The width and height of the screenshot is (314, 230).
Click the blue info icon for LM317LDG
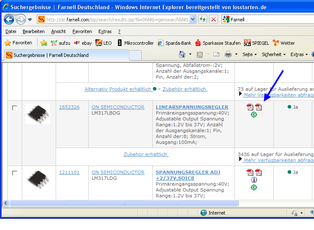(x=254, y=180)
